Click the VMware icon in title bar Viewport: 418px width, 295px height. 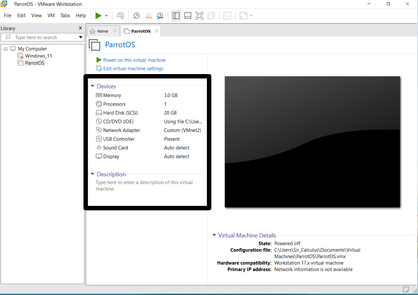(x=4, y=4)
